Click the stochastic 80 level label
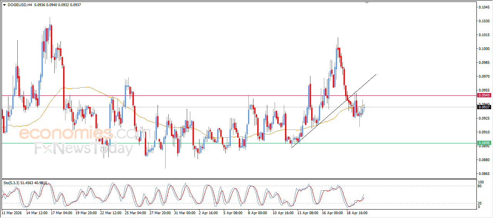Viewport: 493px width, 218px height. click(x=480, y=186)
